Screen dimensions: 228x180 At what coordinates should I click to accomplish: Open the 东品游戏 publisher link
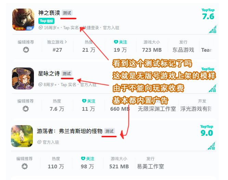click(183, 50)
